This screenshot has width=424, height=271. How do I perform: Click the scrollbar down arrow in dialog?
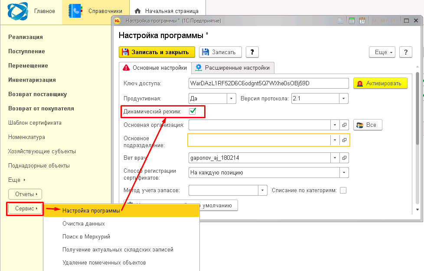(417, 210)
